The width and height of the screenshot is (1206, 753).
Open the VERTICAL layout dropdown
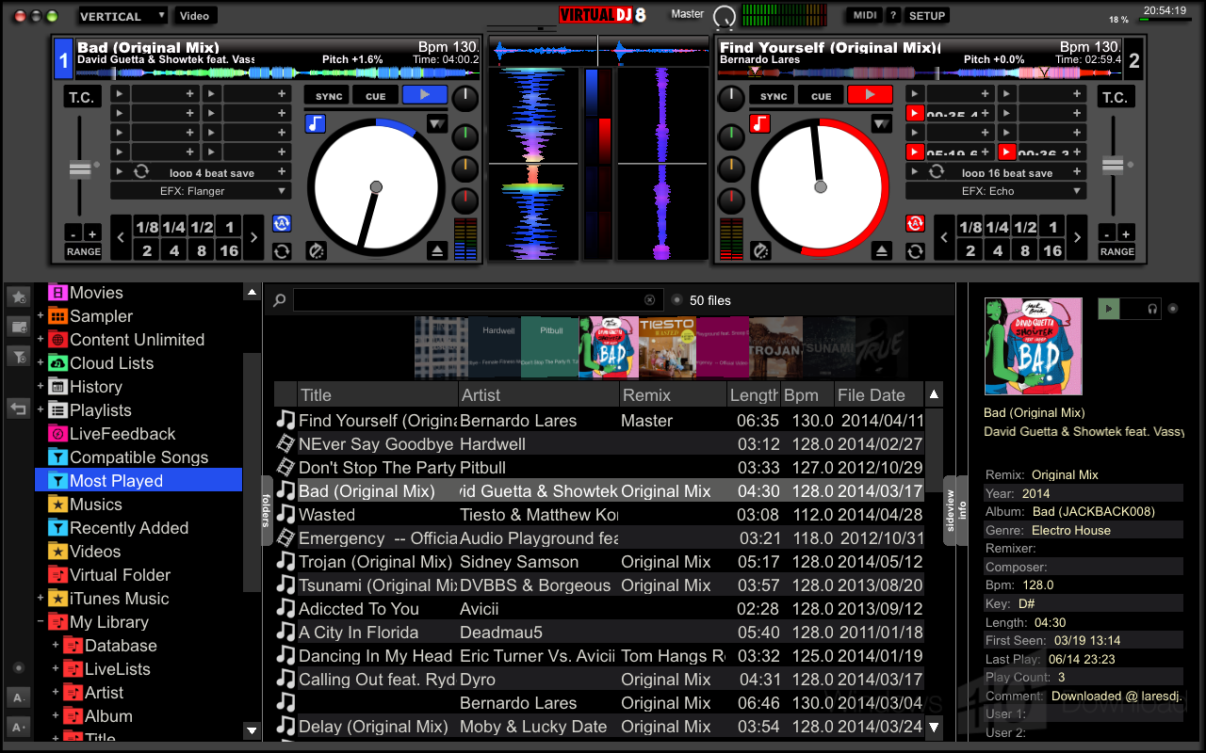pyautogui.click(x=122, y=16)
